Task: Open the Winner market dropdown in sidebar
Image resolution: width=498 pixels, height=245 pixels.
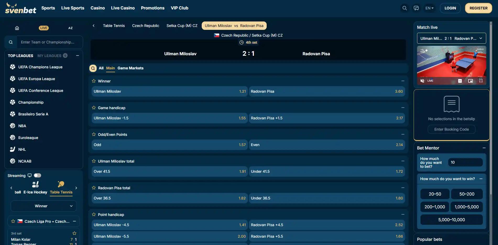Action: 44,206
